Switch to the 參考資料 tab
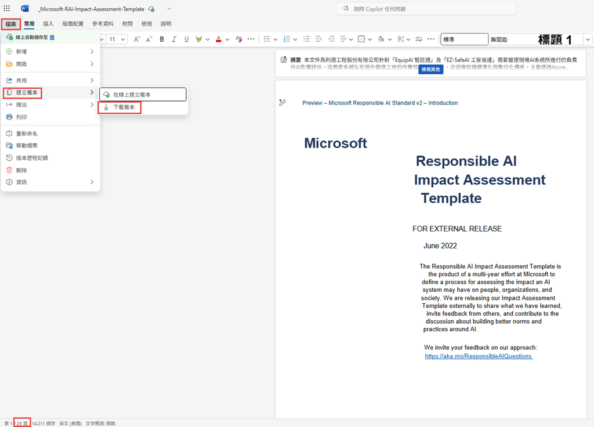 pyautogui.click(x=103, y=24)
